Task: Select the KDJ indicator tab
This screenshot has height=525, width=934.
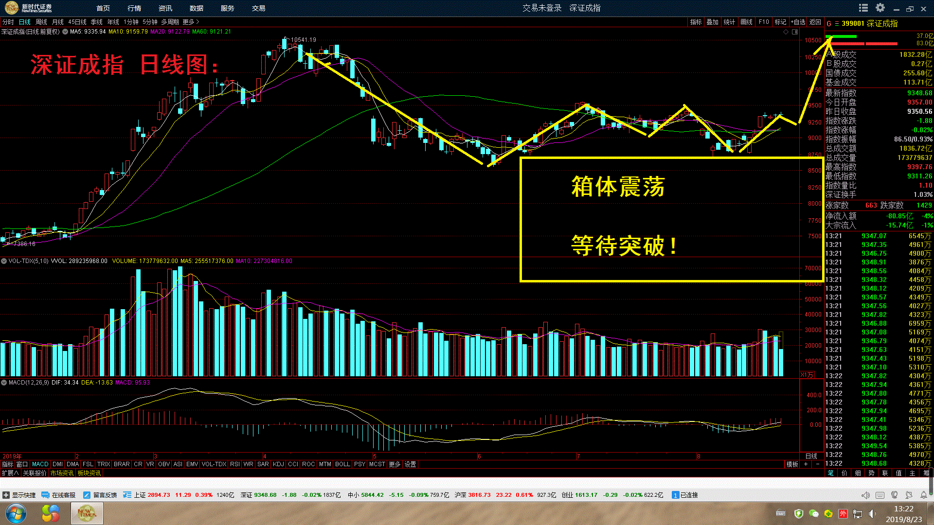Action: click(x=278, y=464)
